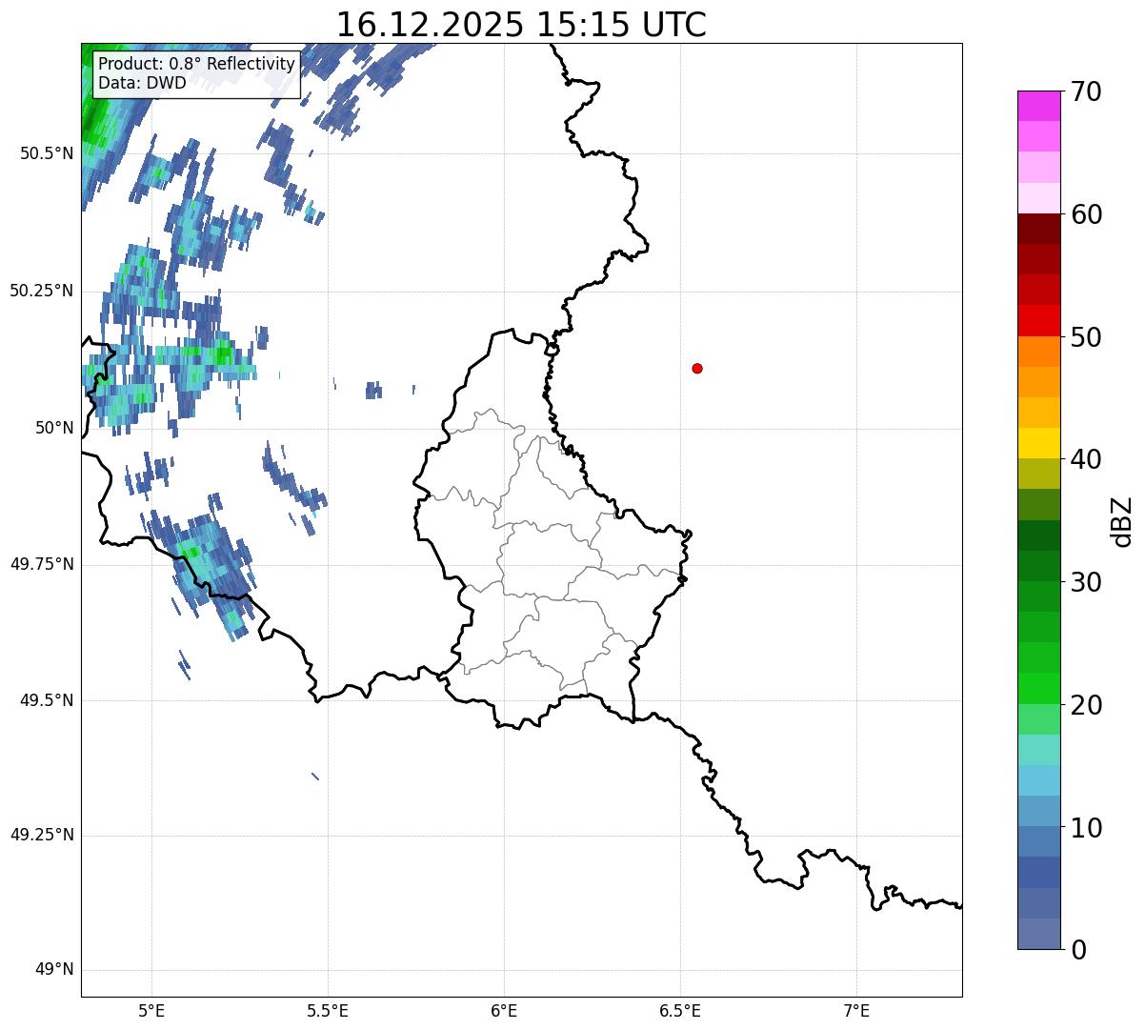Pick the grey-blue bottom swatch above 0
Screen dimensions: 1145x1030
coord(1039,934)
